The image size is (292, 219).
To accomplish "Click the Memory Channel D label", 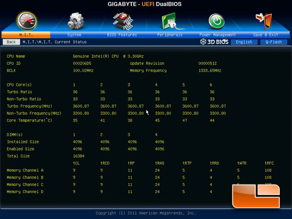I will (25, 191).
